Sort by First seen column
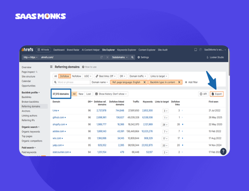The image size is (249, 191). [x=213, y=102]
